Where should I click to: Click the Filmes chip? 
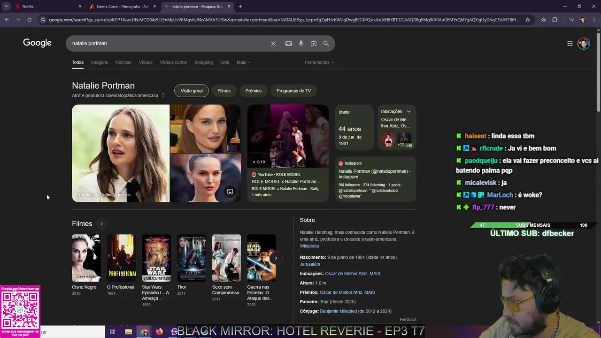tap(224, 91)
